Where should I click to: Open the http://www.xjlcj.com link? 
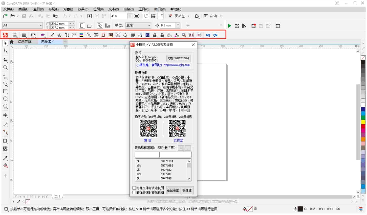click(177, 65)
